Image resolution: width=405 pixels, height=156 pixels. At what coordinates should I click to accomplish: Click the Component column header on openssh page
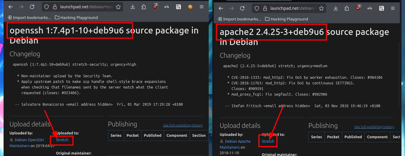(177, 135)
